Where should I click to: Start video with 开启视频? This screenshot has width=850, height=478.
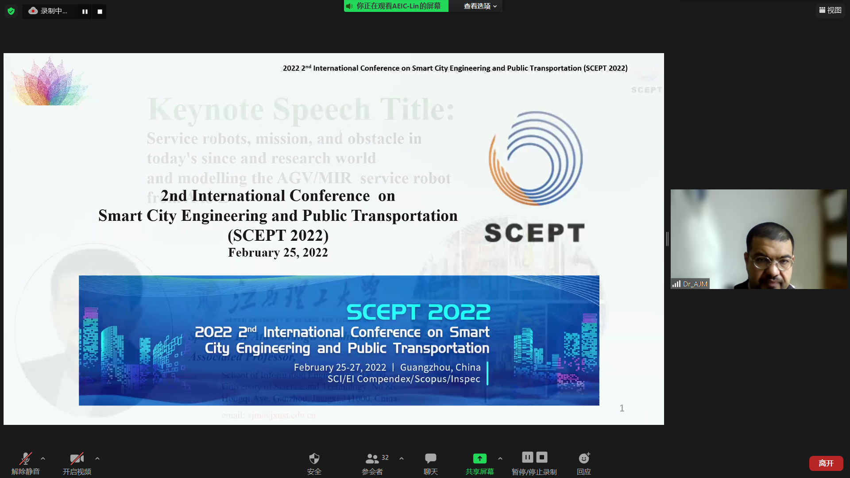click(x=77, y=463)
